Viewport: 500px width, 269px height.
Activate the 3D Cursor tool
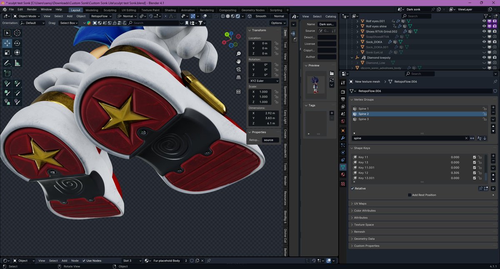[x=17, y=33]
